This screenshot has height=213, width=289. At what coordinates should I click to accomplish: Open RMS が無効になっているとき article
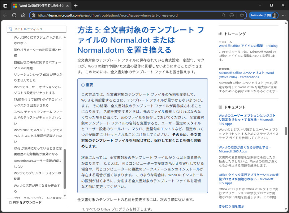pos(38,151)
